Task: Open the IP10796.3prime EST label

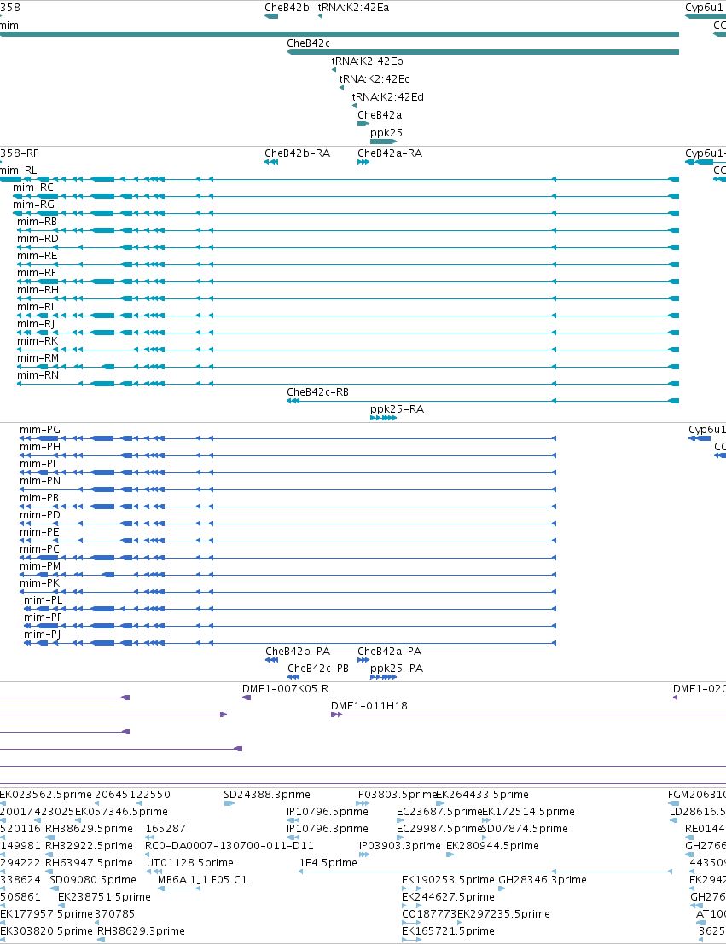Action: point(327,829)
